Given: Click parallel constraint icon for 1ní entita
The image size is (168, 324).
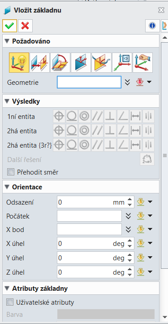Looking at the screenshot, I should (97, 117).
